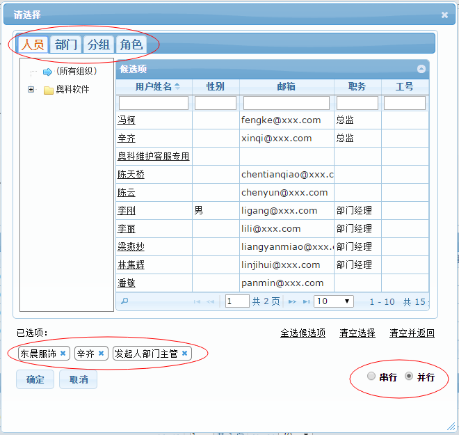Viewport: 459px width, 435px height.
Task: Collapse the 候选项 panel with the round arrow icon
Action: coord(421,69)
